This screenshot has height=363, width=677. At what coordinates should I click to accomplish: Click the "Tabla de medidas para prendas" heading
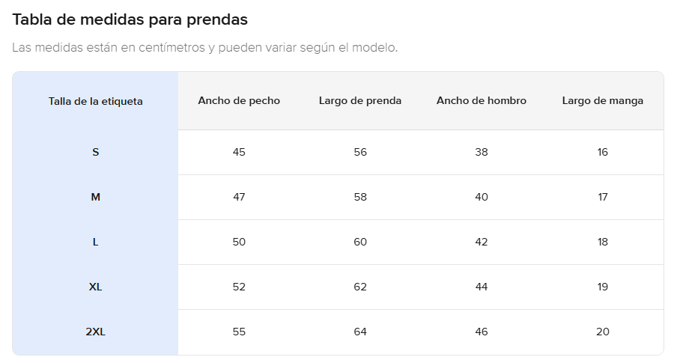[x=130, y=19]
